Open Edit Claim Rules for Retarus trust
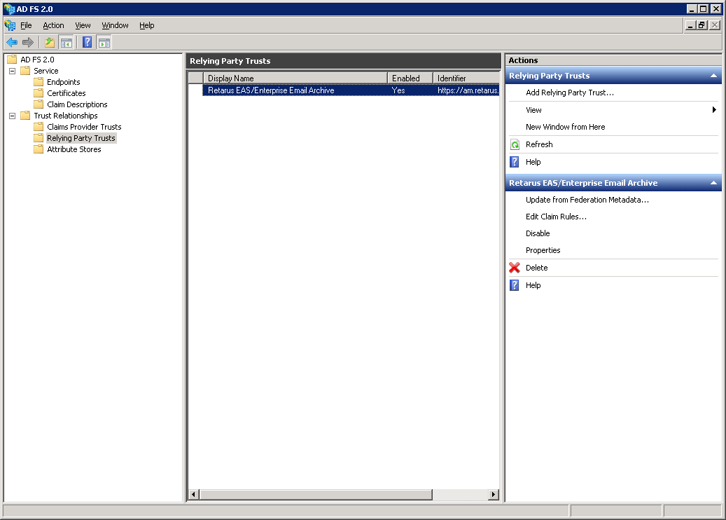Viewport: 726px width, 520px height. (556, 217)
